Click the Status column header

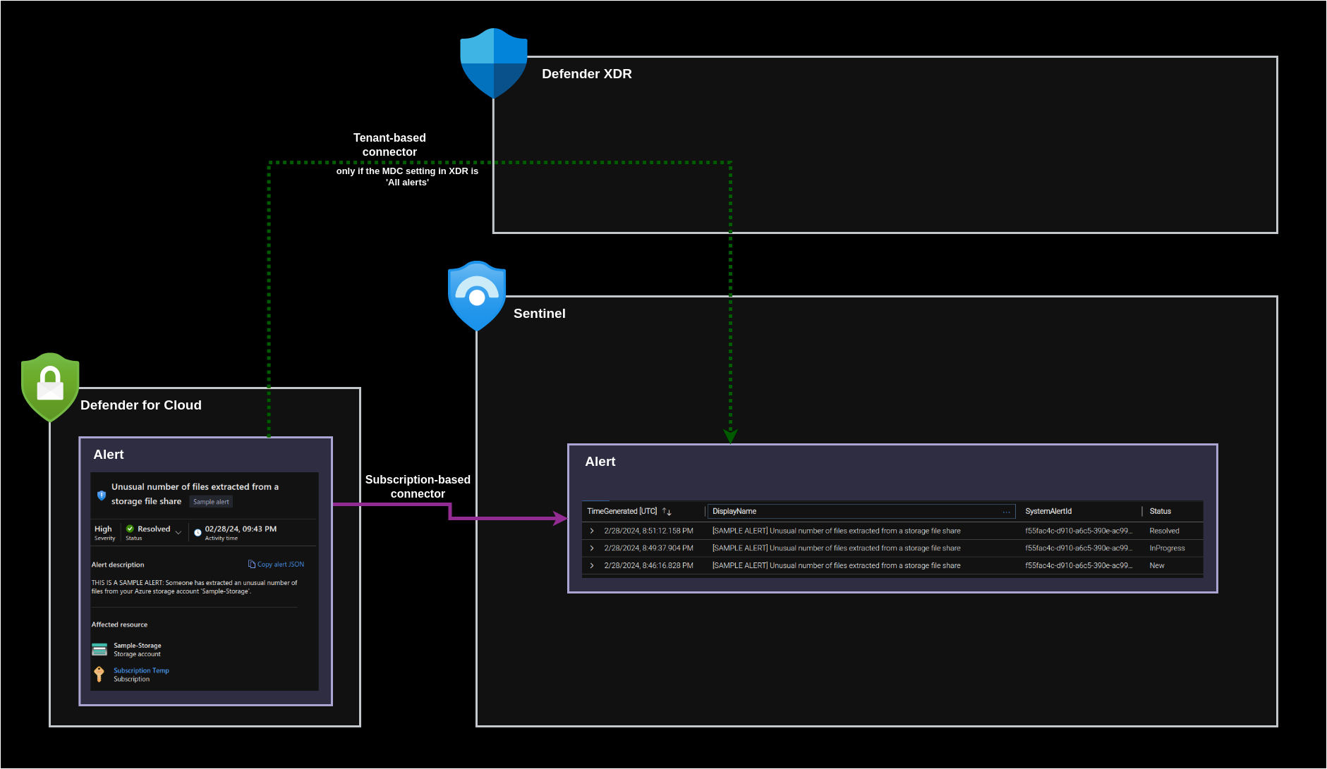[1160, 512]
